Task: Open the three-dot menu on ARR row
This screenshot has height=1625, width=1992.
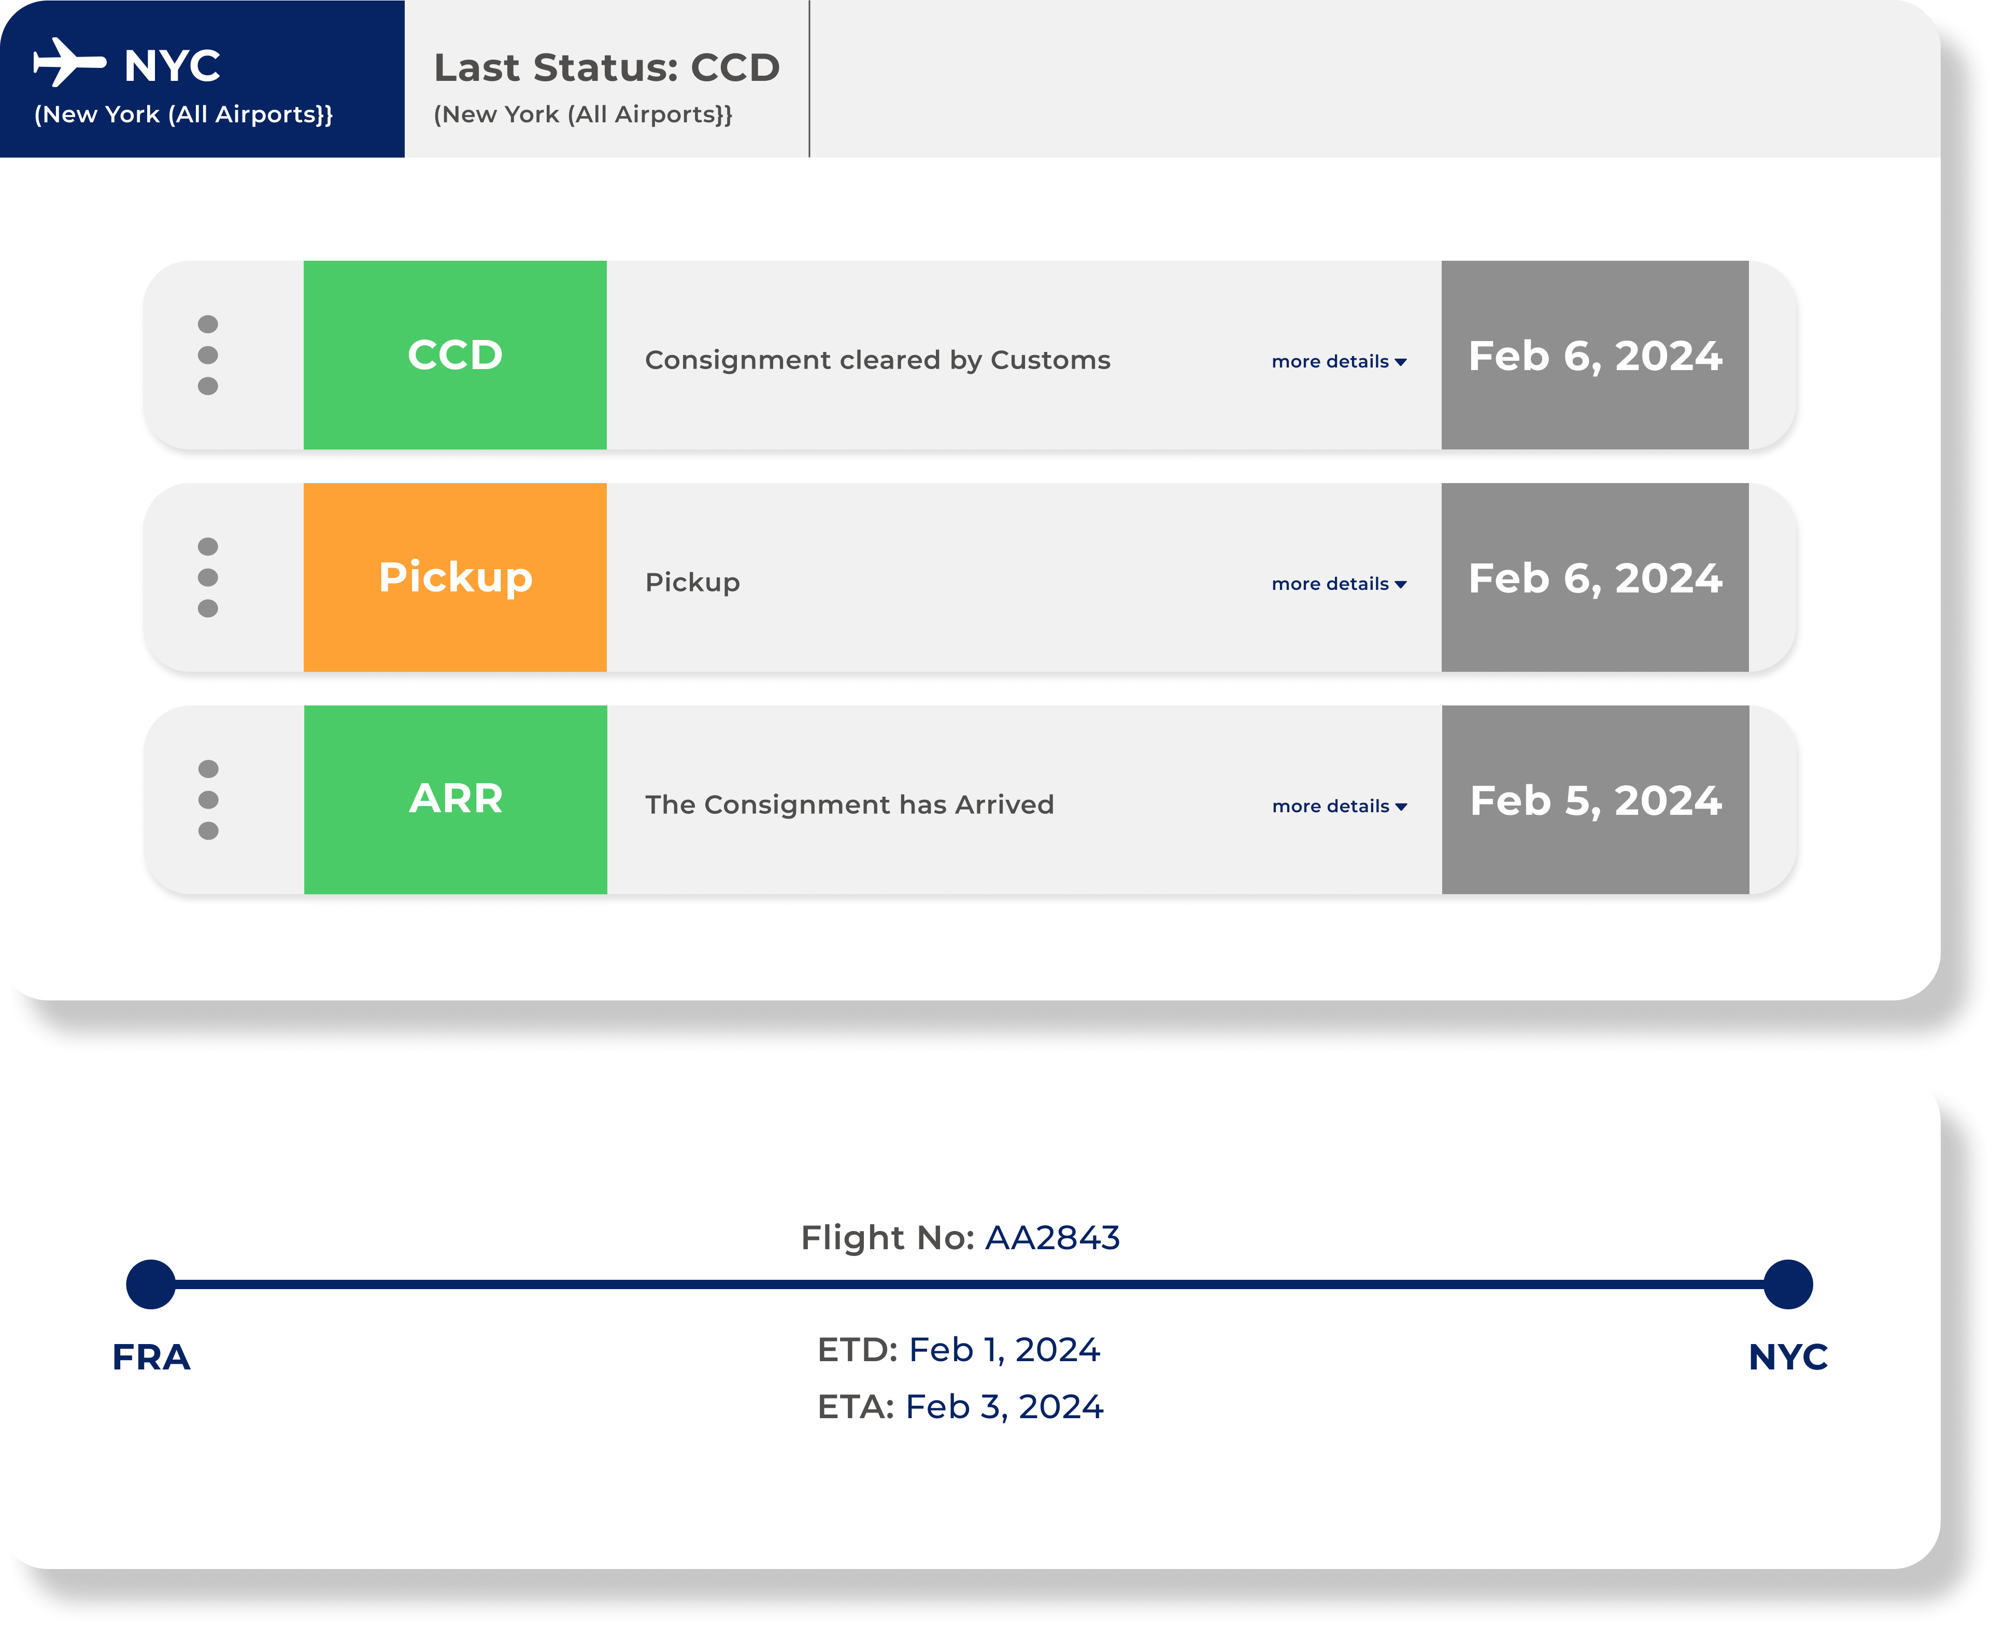Action: tap(208, 799)
